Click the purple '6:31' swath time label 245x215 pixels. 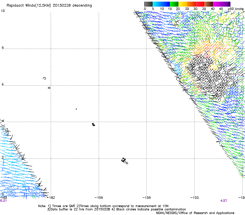(3, 201)
